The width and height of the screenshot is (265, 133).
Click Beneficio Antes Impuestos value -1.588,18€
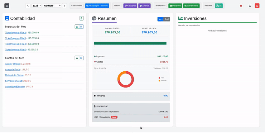pos(163,112)
